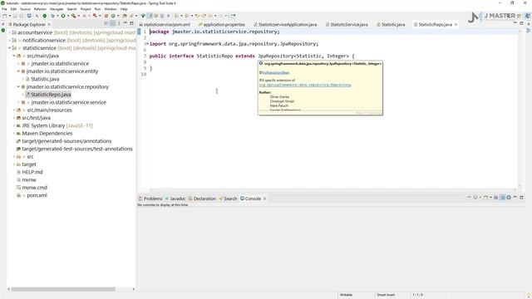Screen dimensions: 532x299
Task: Open dropdown arrow beside Run Last Tool icon
Action: tap(78, 16)
